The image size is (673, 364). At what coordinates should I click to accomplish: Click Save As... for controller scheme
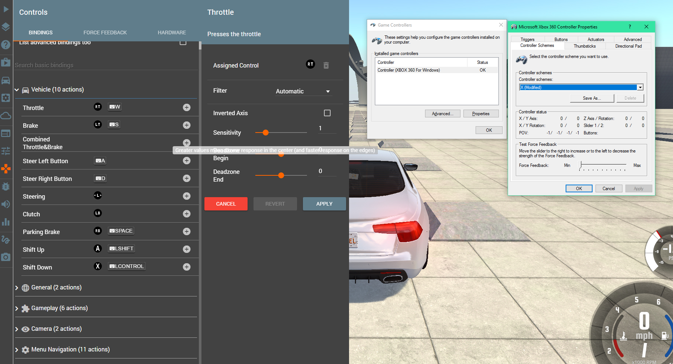click(x=592, y=98)
